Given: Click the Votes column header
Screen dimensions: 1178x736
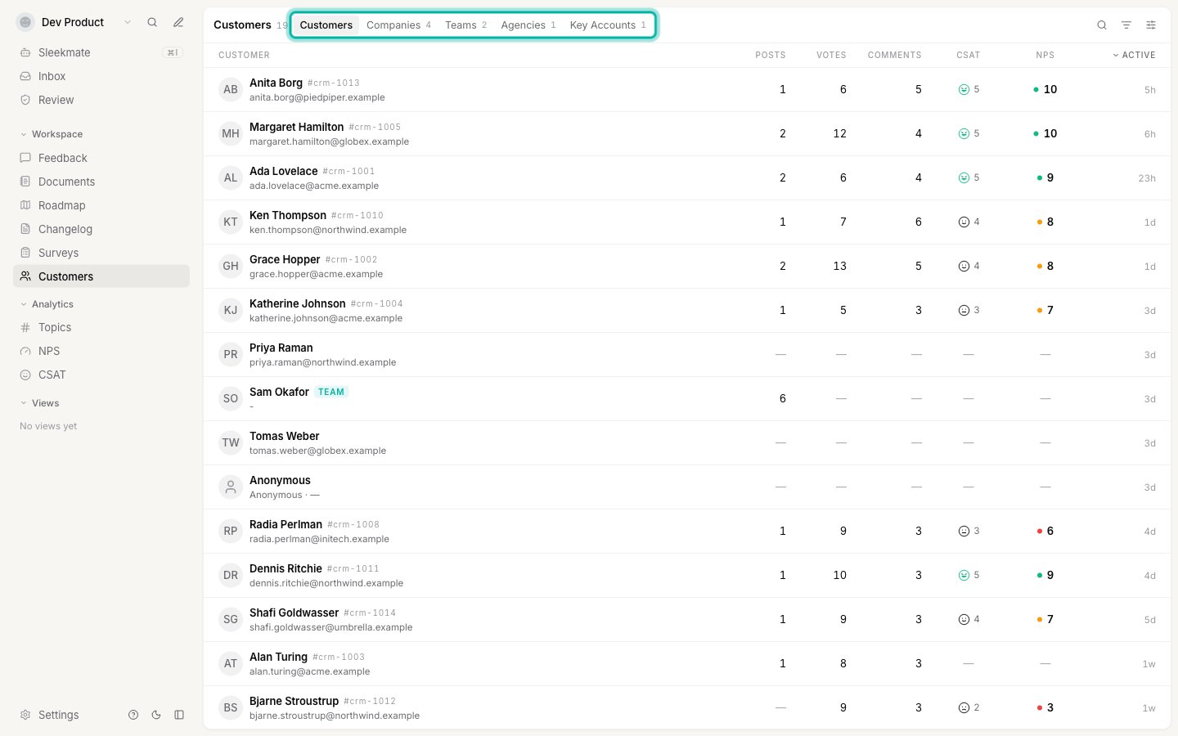Looking at the screenshot, I should tap(831, 55).
